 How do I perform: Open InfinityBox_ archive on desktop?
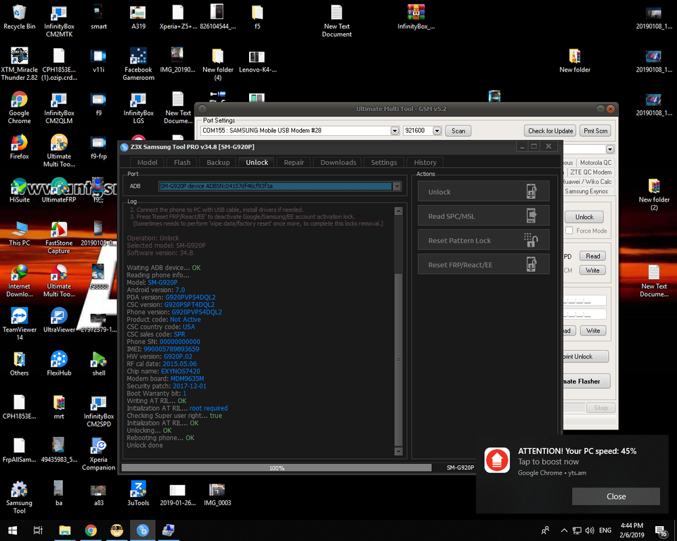[416, 18]
